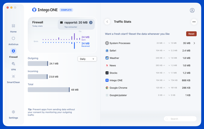Go back with the Traffic Stats arrow
This screenshot has height=129, width=204.
click(107, 22)
